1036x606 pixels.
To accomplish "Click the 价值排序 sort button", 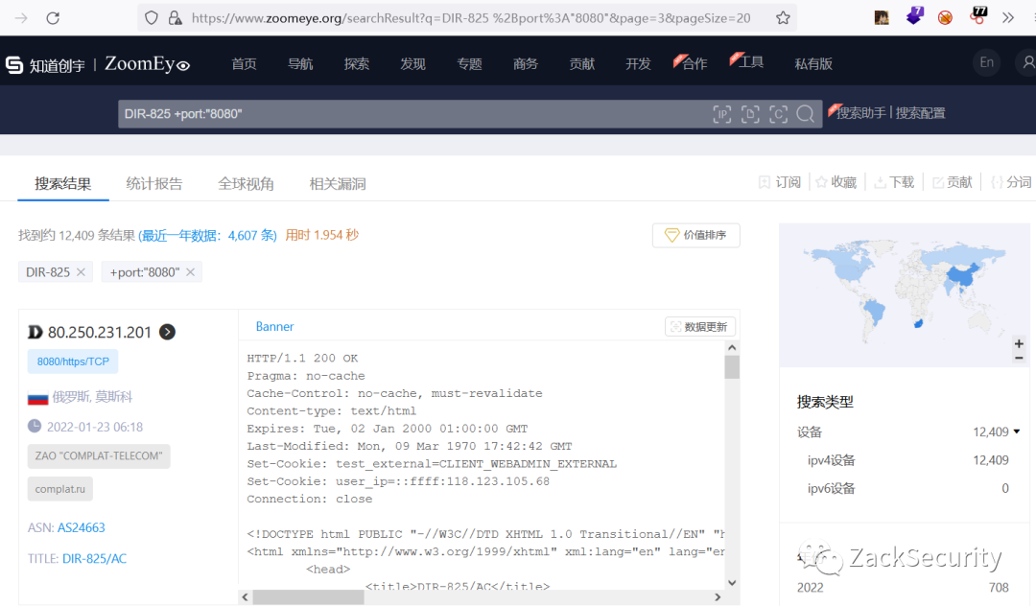I will pyautogui.click(x=695, y=235).
